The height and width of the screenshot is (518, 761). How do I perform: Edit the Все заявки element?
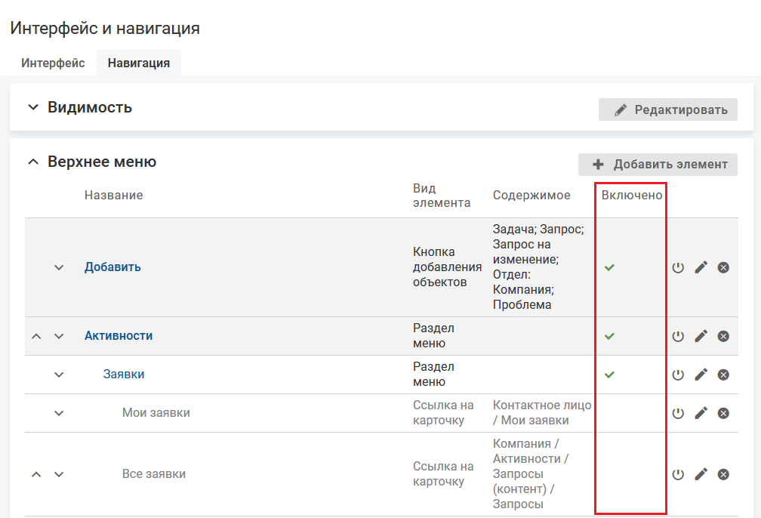coord(701,474)
